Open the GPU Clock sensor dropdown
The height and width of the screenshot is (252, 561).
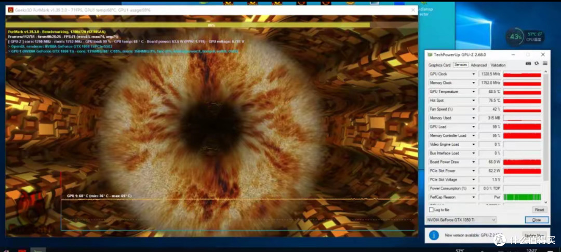click(x=474, y=74)
